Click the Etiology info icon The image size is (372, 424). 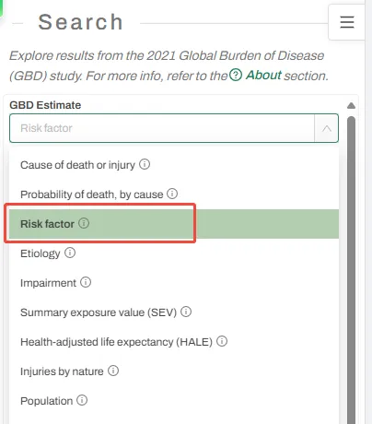pyautogui.click(x=70, y=253)
